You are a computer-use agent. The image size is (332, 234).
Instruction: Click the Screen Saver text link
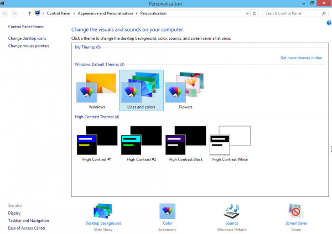tap(296, 223)
